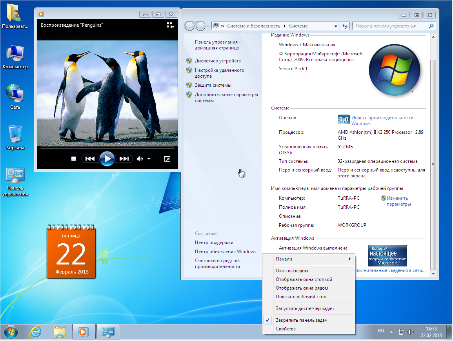The image size is (453, 341).
Task: Click the Windows Start orb button
Action: pos(11,332)
